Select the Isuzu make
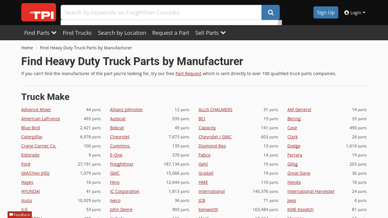Image resolution: width=388 pixels, height=218 pixels. point(27,201)
